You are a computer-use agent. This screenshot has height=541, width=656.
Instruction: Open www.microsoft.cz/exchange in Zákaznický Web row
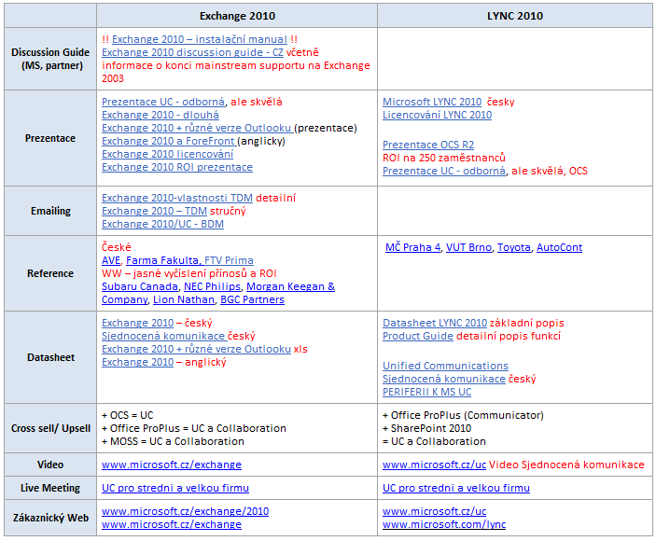tap(172, 524)
